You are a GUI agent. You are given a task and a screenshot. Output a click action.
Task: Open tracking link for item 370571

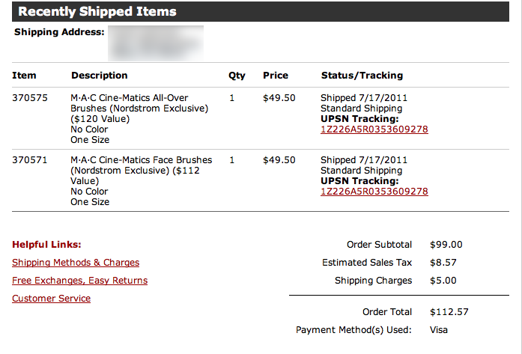click(x=374, y=192)
